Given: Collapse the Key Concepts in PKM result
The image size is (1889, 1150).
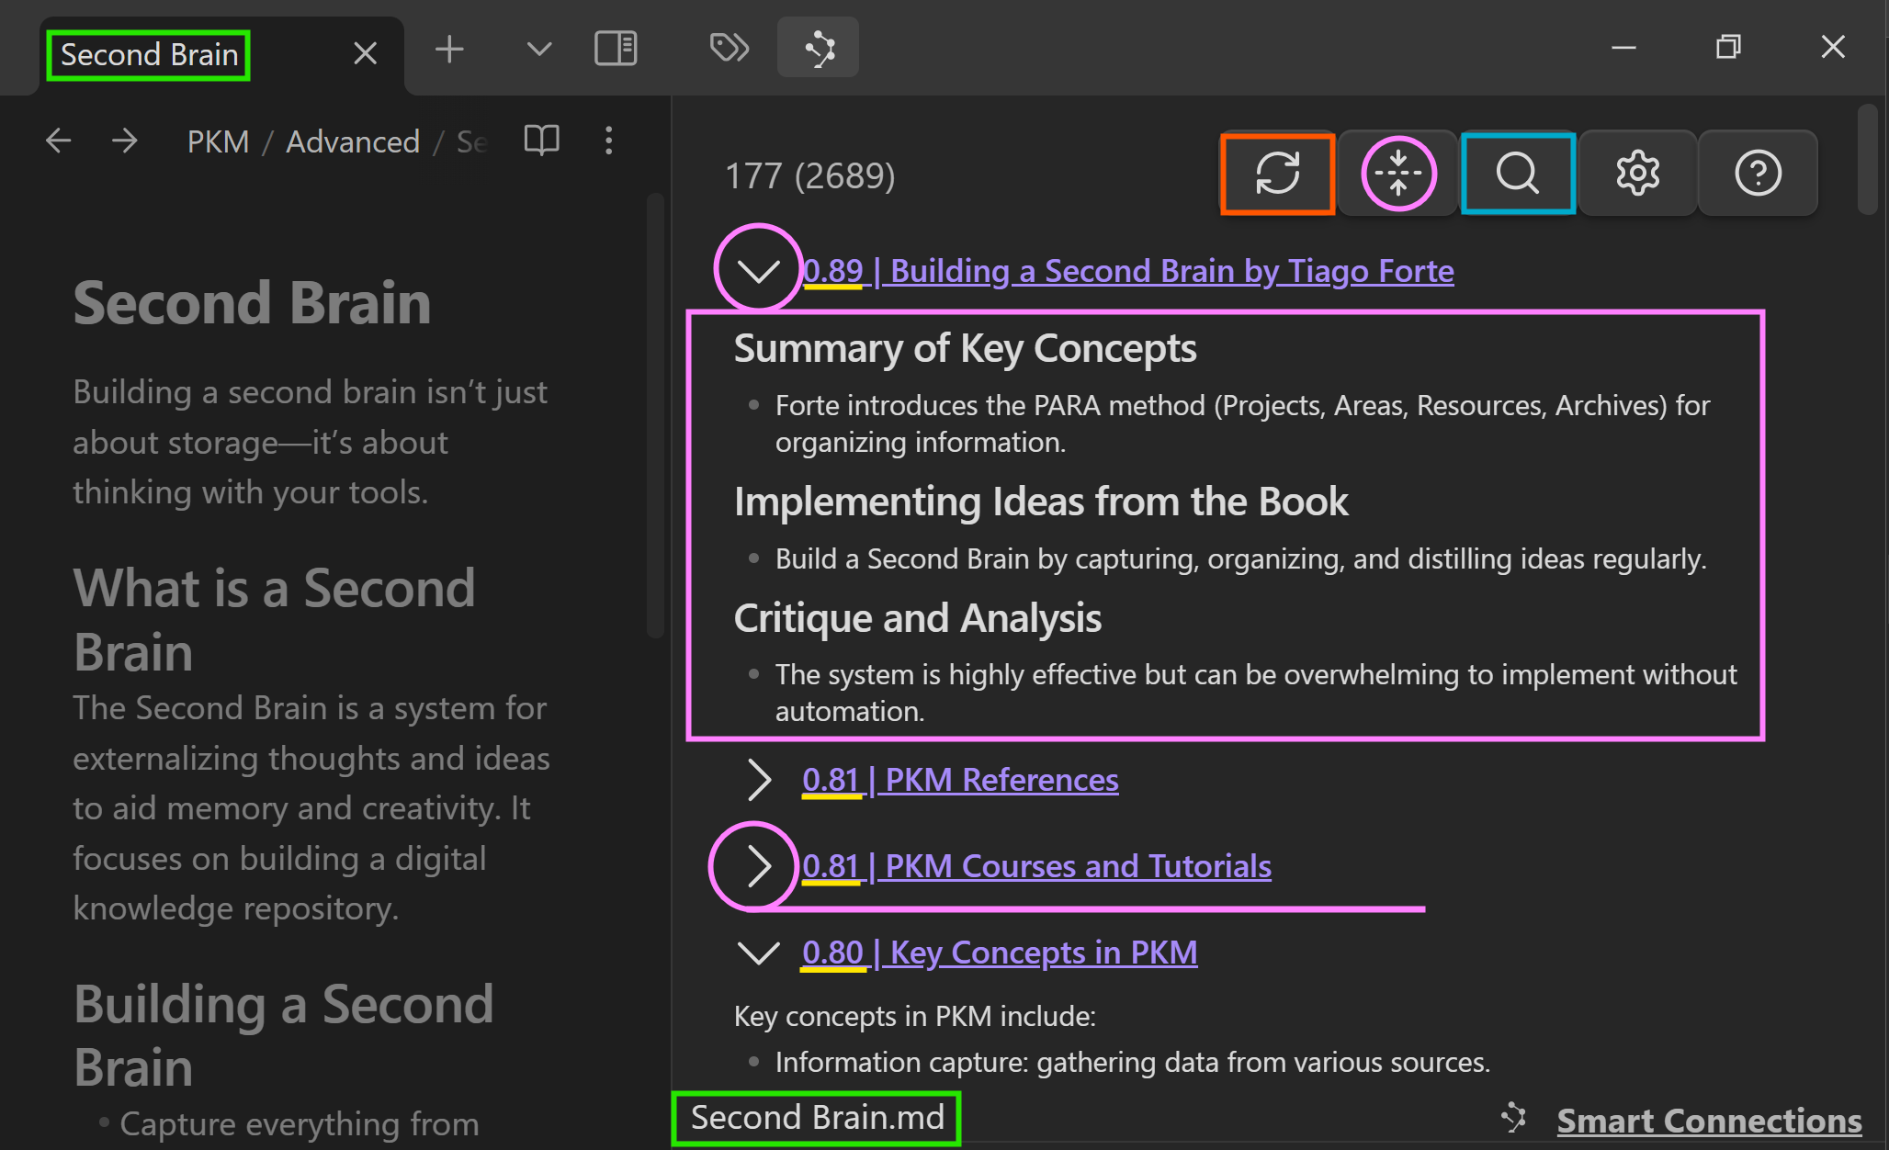Looking at the screenshot, I should click(758, 953).
